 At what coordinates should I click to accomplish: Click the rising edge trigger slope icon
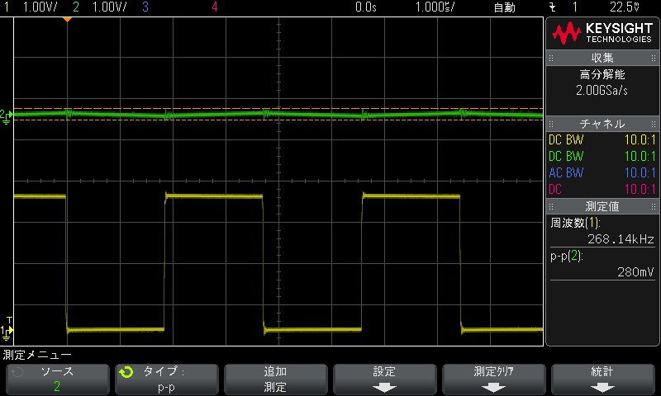(552, 7)
